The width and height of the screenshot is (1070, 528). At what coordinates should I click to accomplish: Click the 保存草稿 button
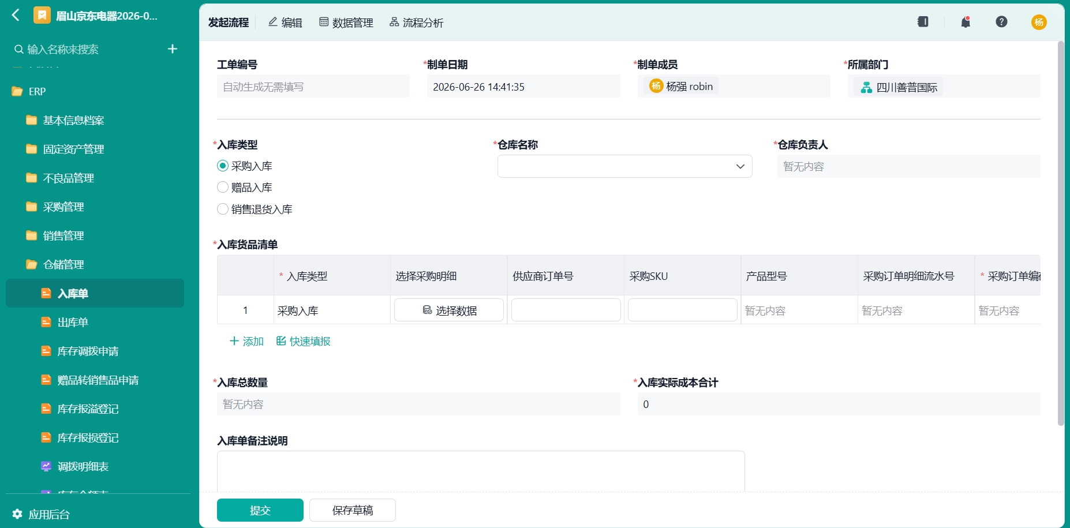click(x=353, y=510)
